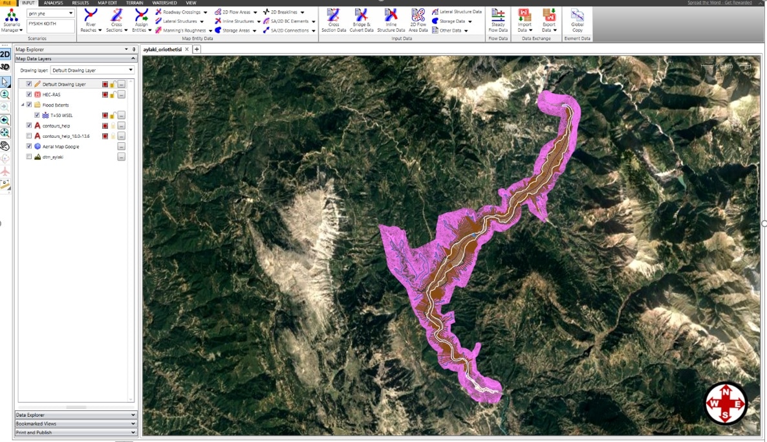The image size is (767, 442).
Task: Click the north compass rose
Action: (x=726, y=403)
